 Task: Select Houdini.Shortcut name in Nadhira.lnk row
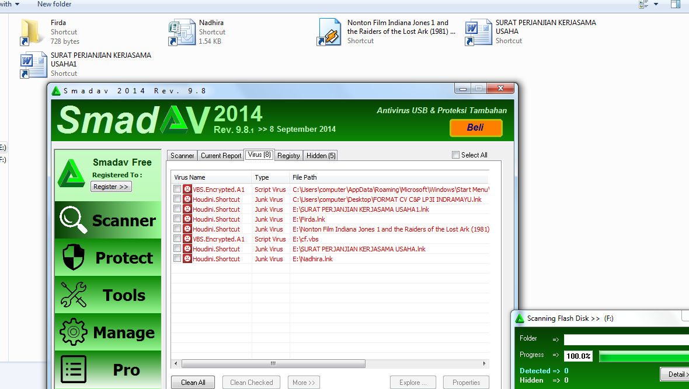pyautogui.click(x=216, y=258)
